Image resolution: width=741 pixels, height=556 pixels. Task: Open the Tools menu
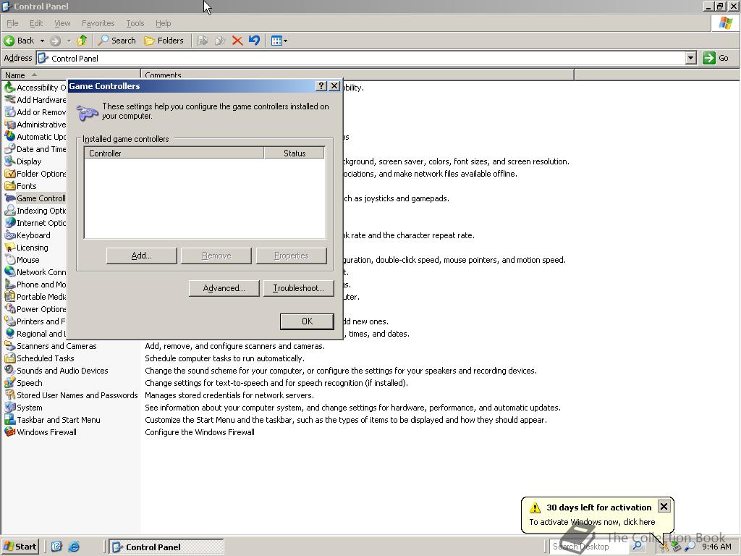coord(135,23)
